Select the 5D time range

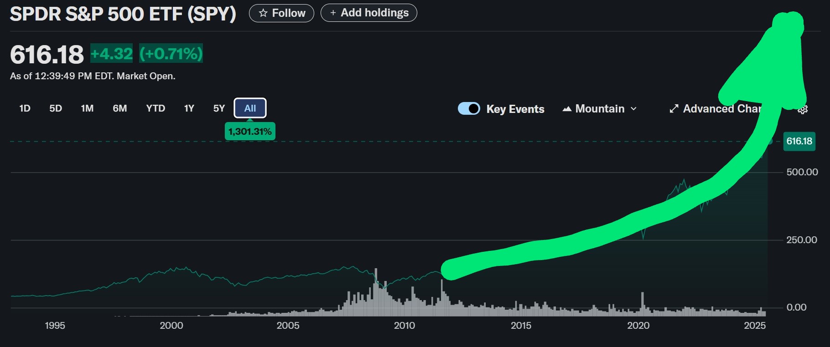coord(56,108)
